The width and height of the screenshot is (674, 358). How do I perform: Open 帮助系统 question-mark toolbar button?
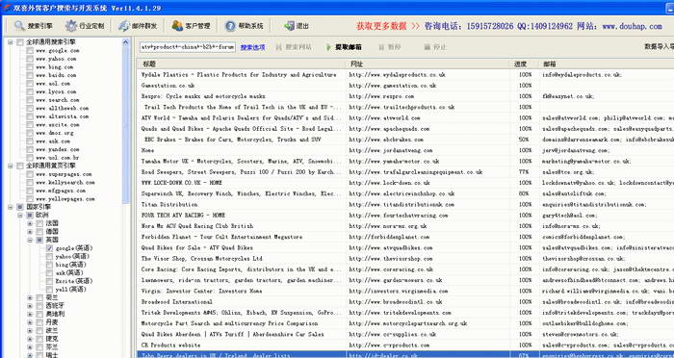tap(244, 26)
